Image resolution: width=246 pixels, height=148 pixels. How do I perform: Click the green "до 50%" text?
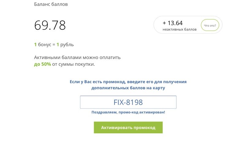[x=43, y=64]
